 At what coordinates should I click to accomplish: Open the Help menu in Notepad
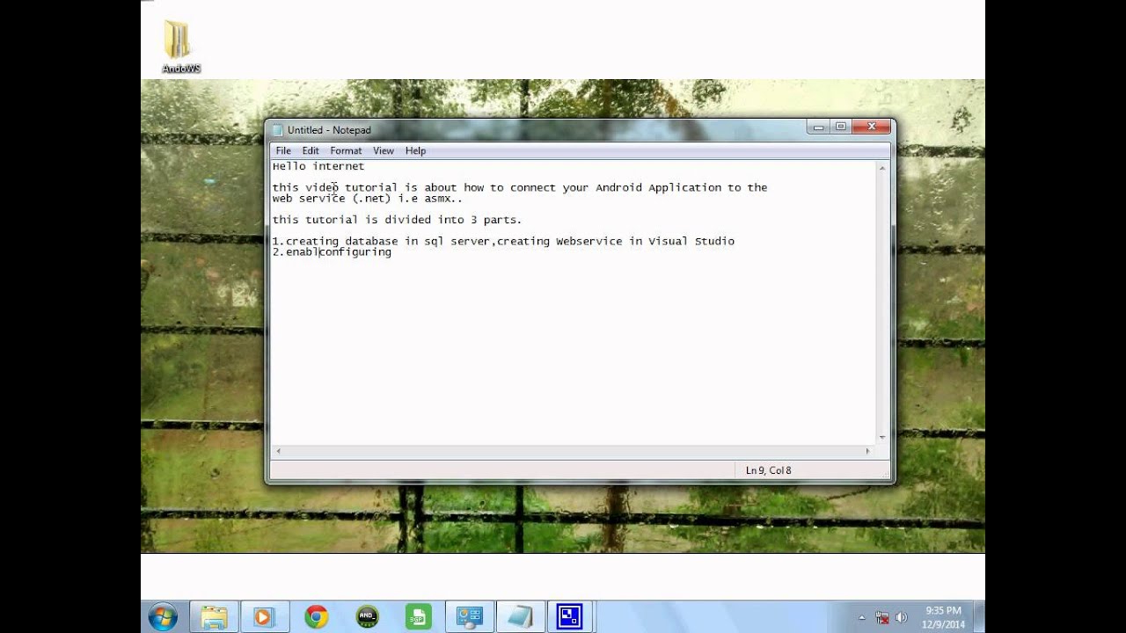(415, 151)
